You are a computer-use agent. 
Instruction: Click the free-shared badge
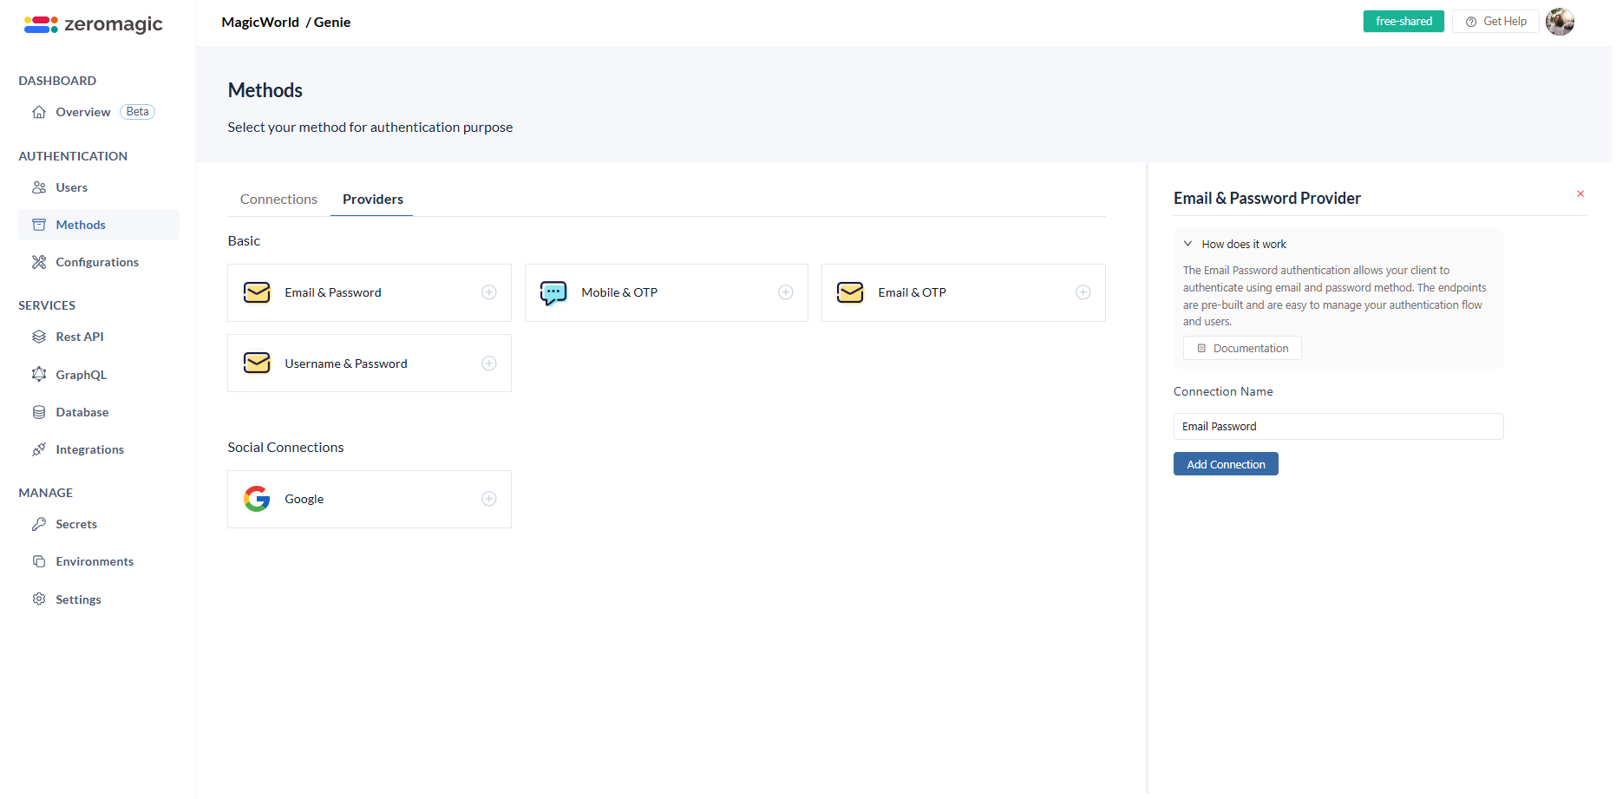tap(1403, 21)
